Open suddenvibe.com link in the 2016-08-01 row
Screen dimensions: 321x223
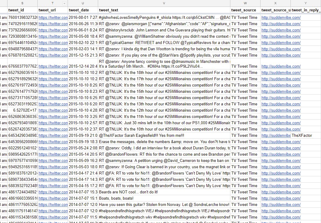pyautogui.click(x=281, y=18)
